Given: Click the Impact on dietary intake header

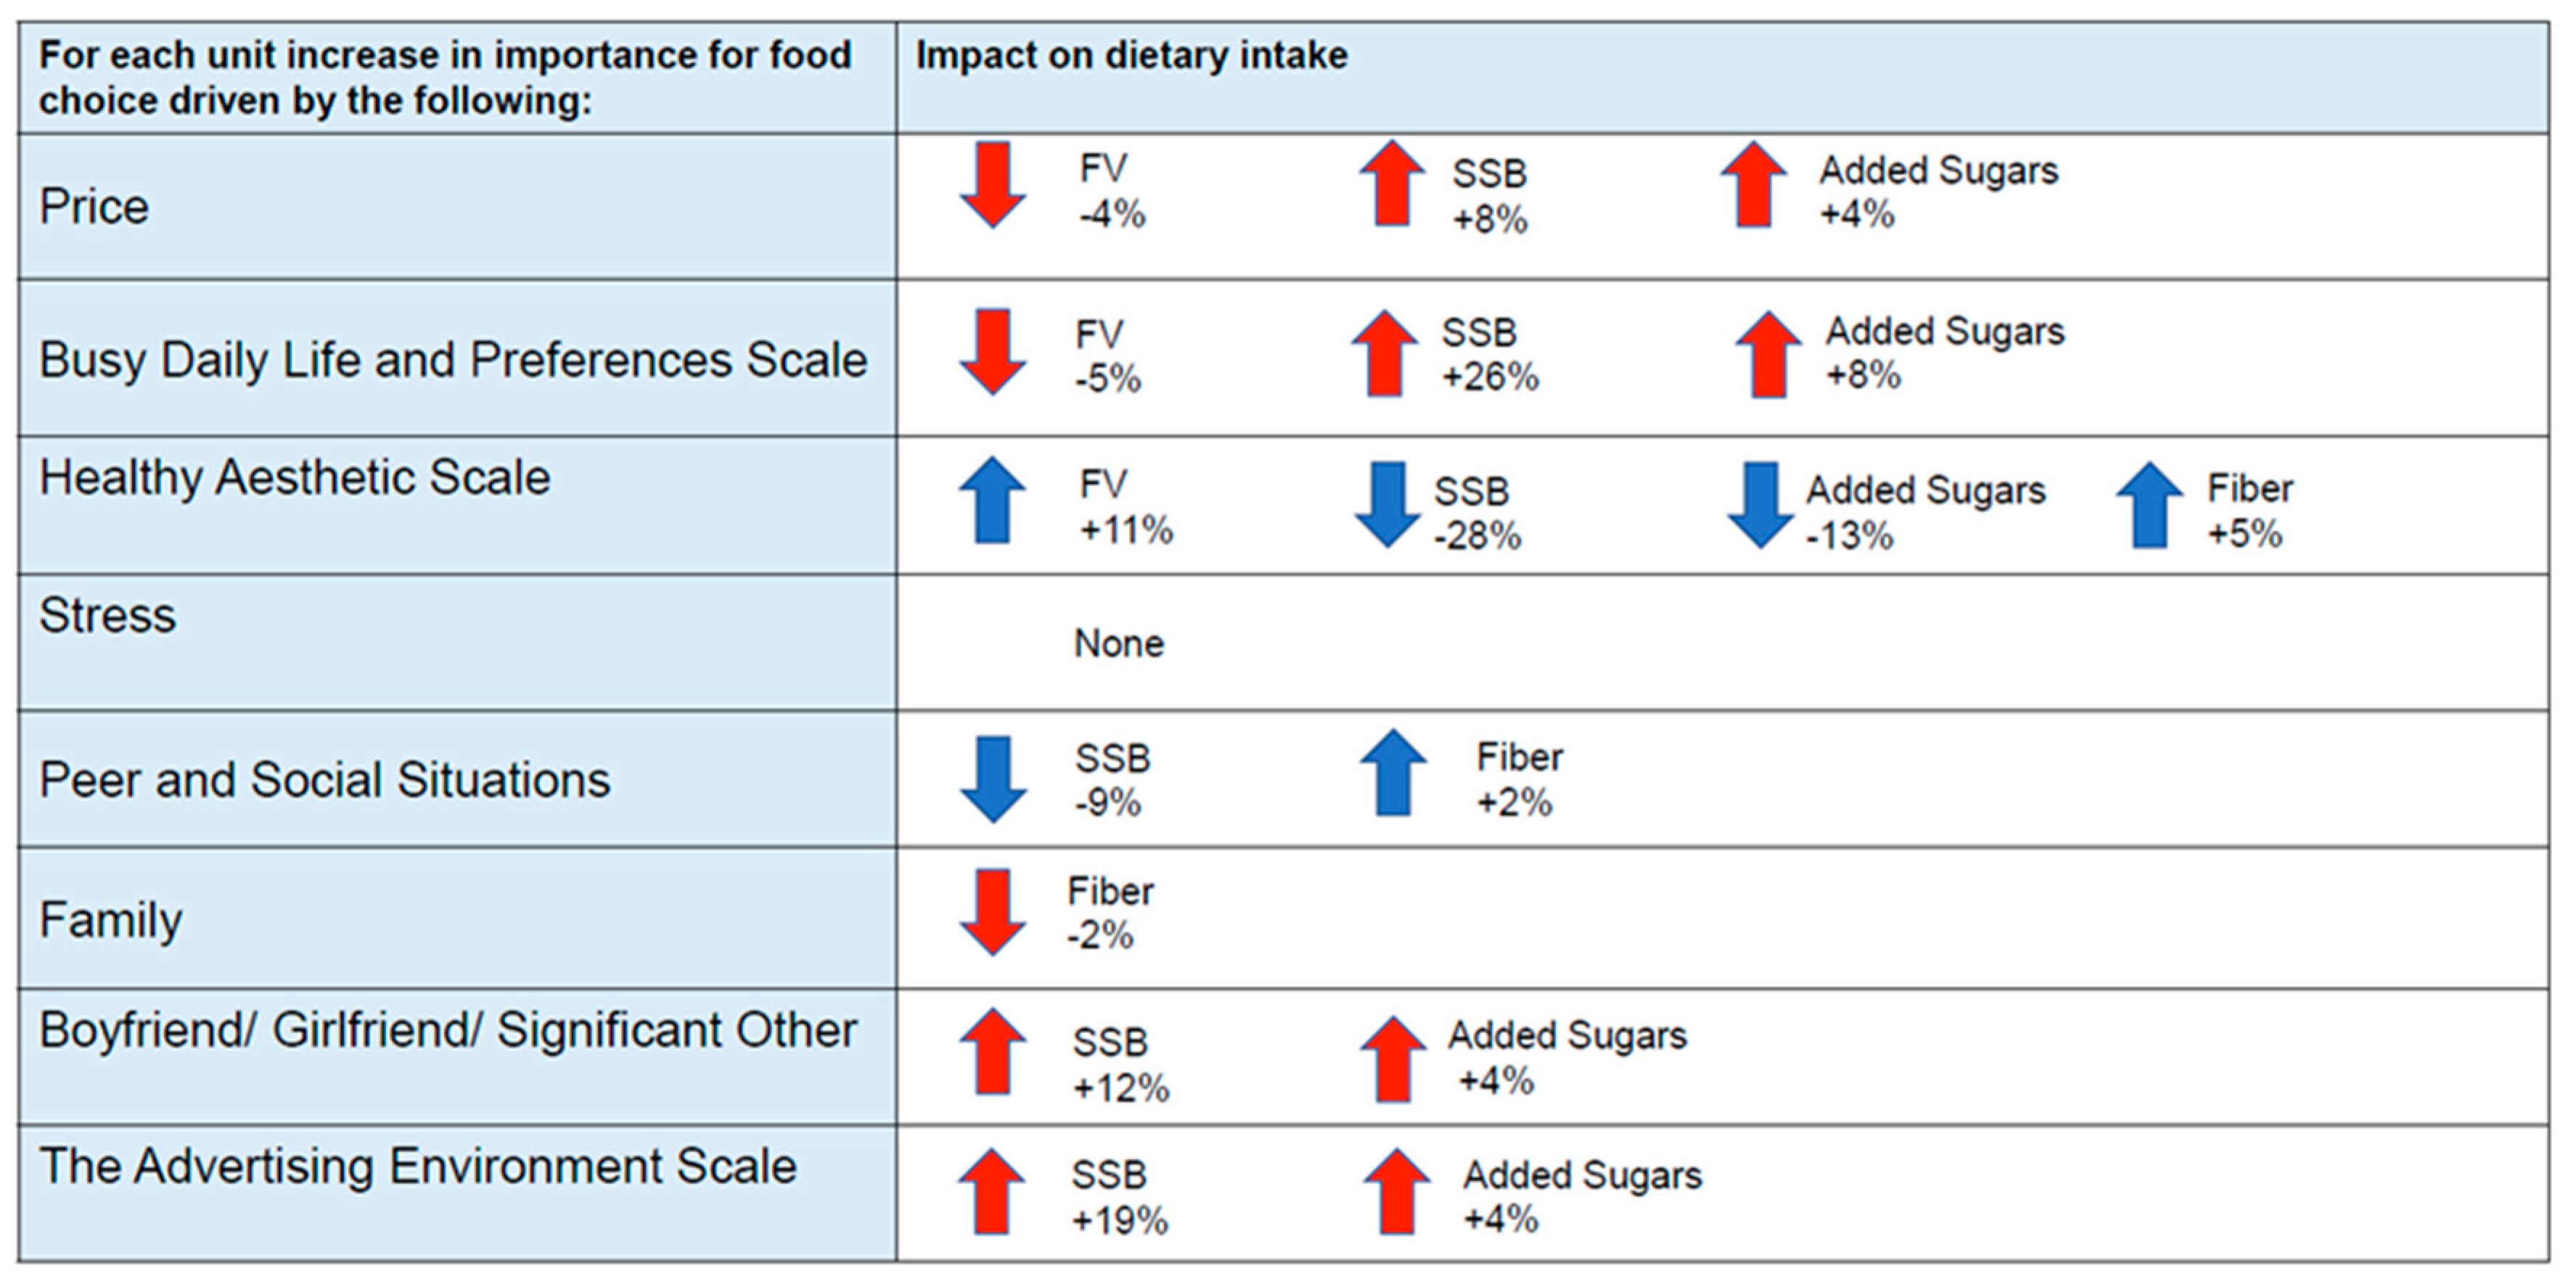Looking at the screenshot, I should (1132, 56).
